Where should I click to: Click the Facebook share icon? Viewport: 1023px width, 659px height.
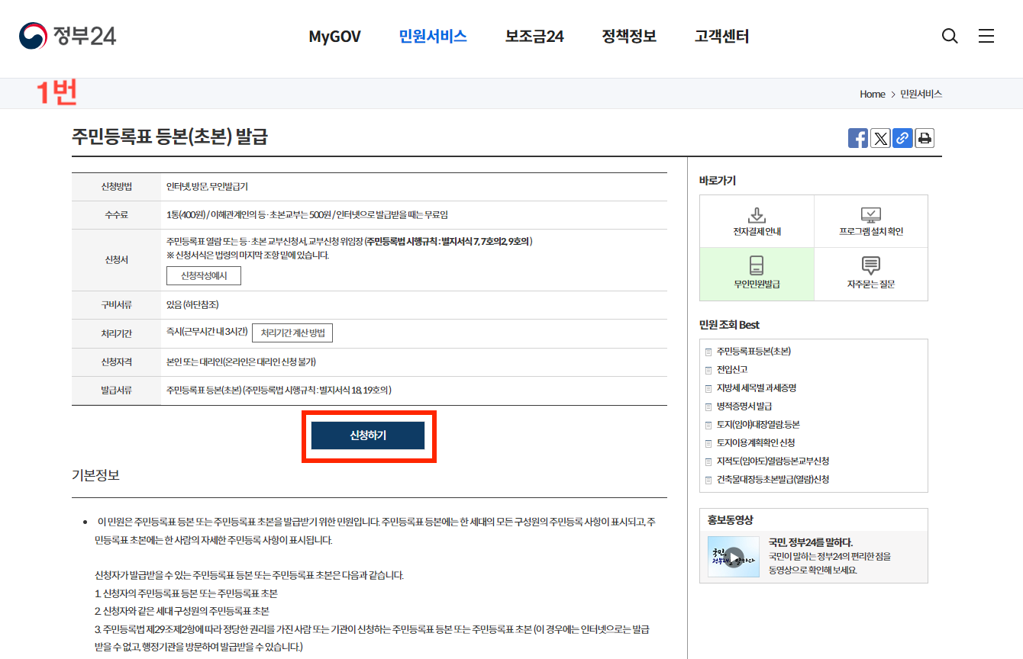tap(857, 138)
